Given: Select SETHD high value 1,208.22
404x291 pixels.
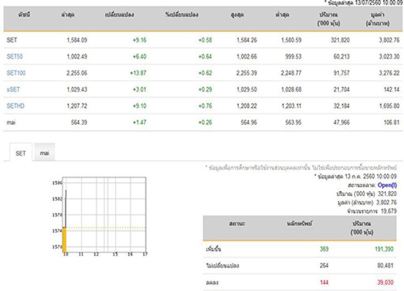Looking at the screenshot, I should click(246, 106).
